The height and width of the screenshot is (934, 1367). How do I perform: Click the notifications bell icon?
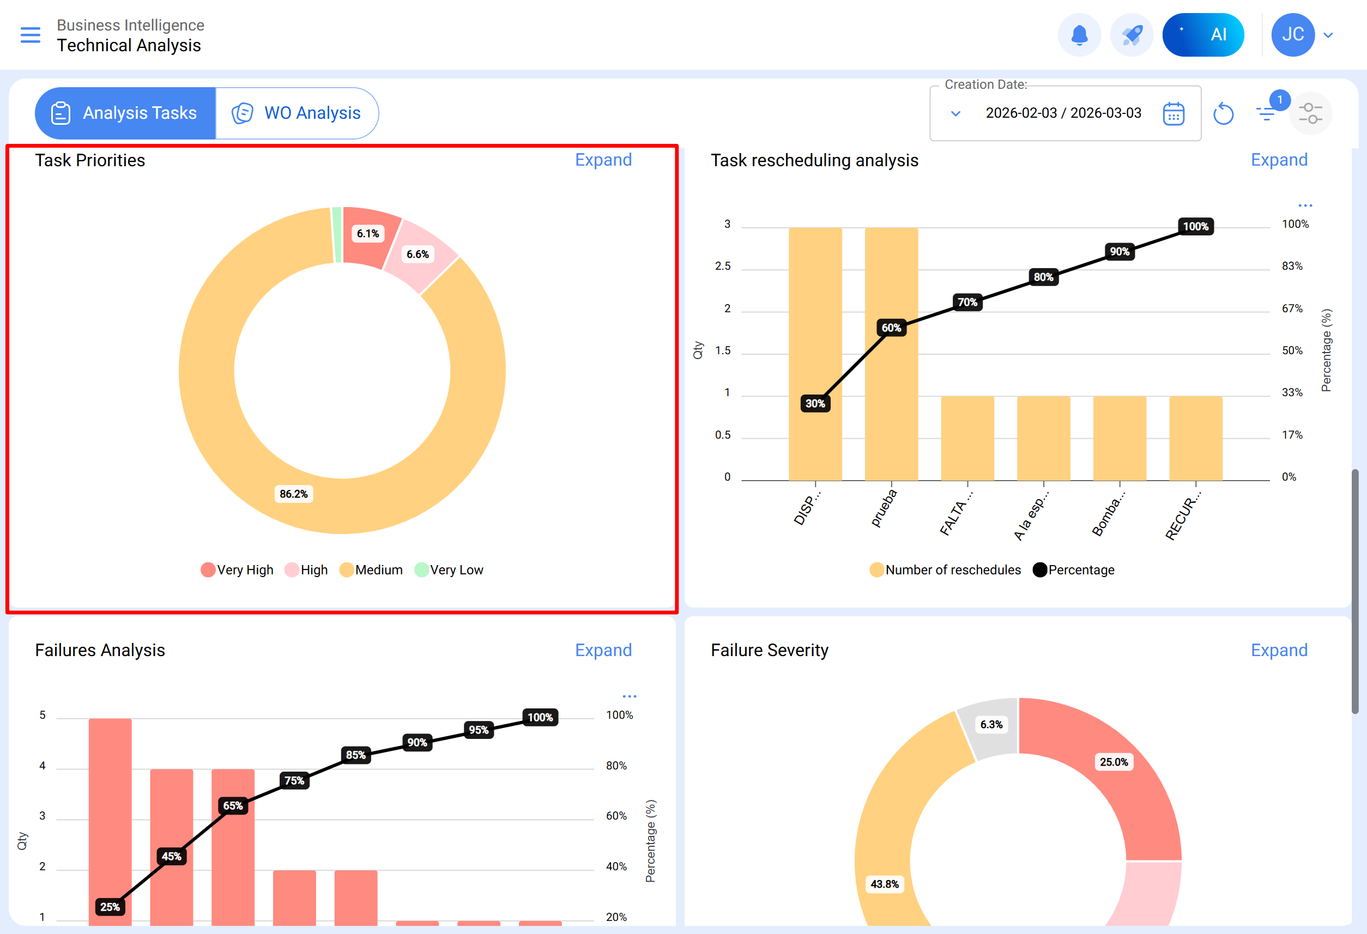click(1079, 35)
